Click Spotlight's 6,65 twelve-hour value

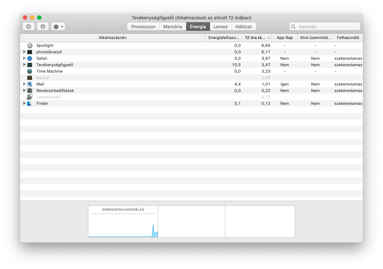[x=266, y=45]
